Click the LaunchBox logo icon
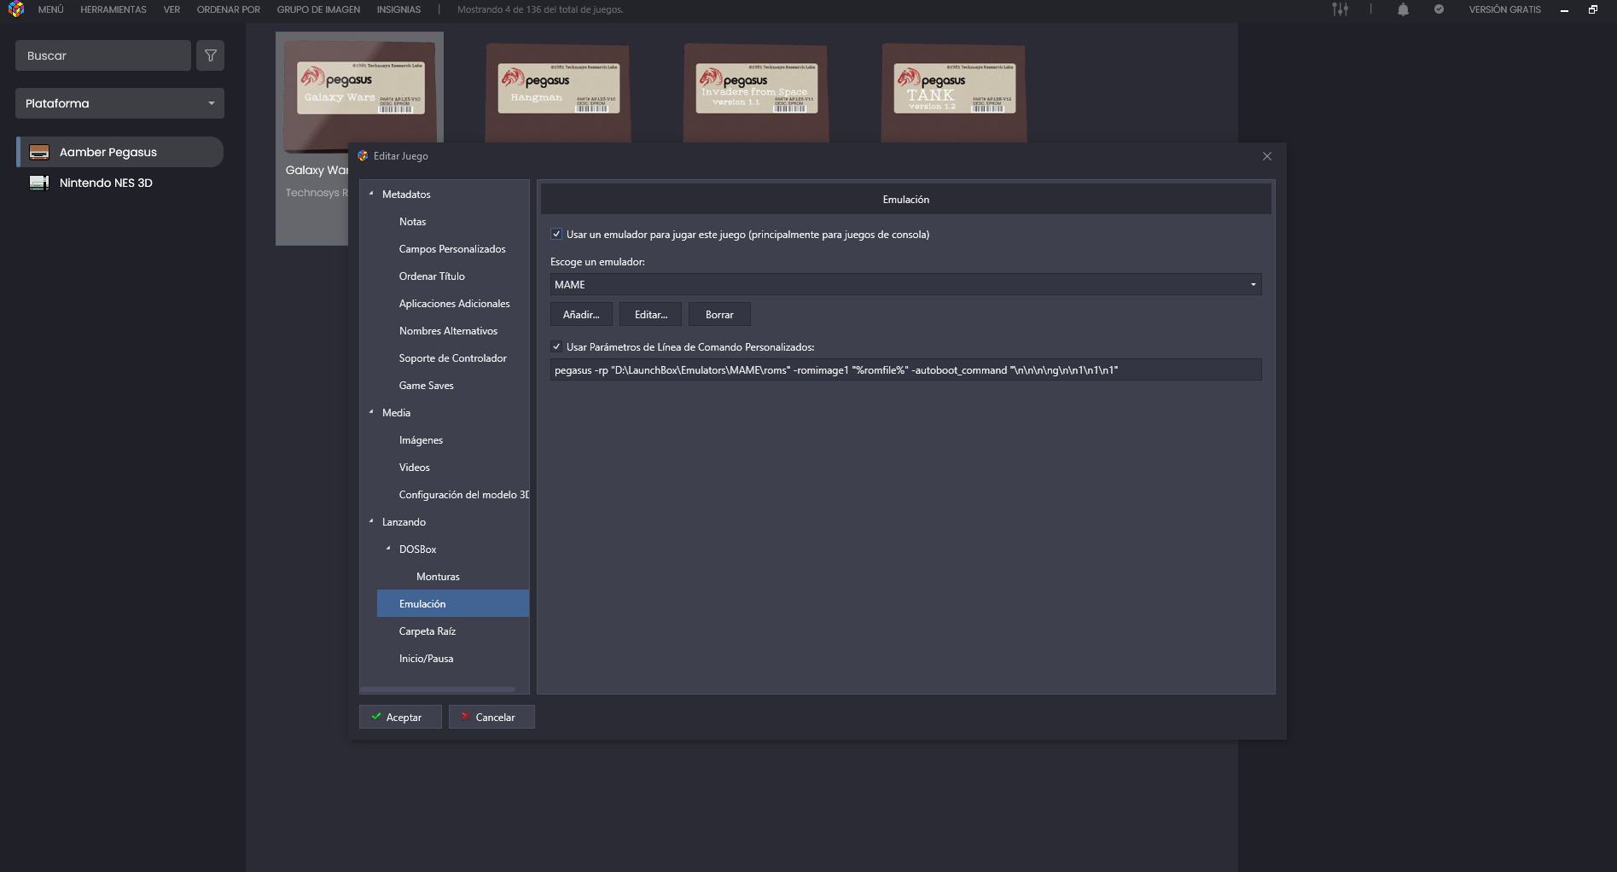This screenshot has height=872, width=1617. [x=15, y=9]
